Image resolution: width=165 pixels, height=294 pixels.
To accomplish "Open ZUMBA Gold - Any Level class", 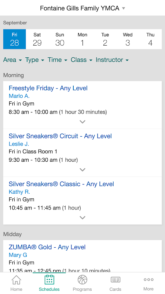I will [x=47, y=247].
